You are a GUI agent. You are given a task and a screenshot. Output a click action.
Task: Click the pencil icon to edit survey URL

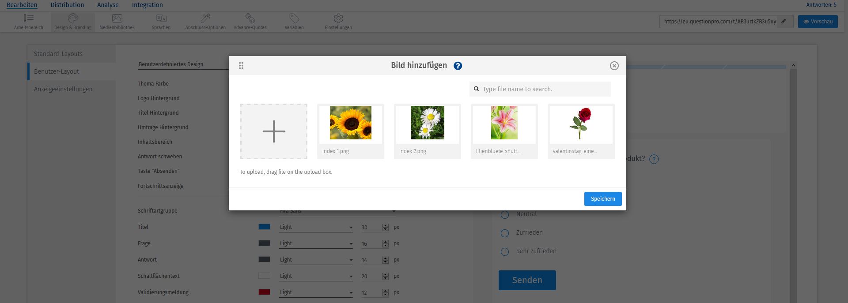click(x=784, y=21)
